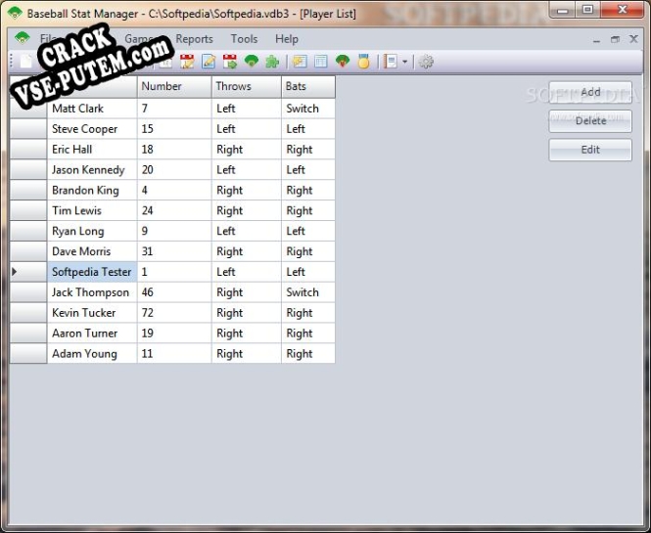Select player Tim Lewis
Screen dimensions: 651x533
pyautogui.click(x=92, y=210)
